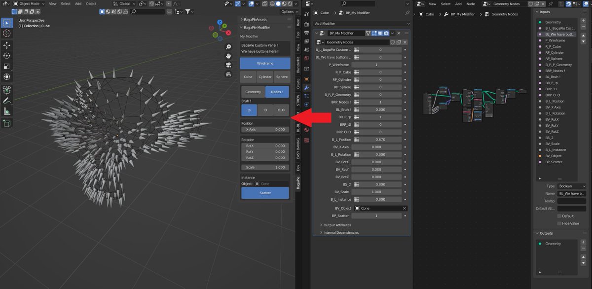Viewport: 592px width, 289px height.
Task: Open the Type Boolean dropdown
Action: (x=572, y=186)
